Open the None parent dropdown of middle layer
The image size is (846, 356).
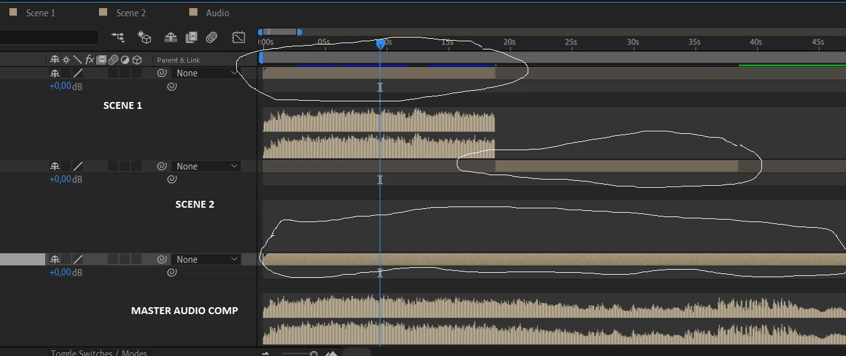(x=206, y=166)
